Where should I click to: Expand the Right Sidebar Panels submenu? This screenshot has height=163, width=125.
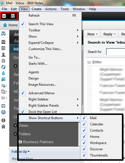50,106
